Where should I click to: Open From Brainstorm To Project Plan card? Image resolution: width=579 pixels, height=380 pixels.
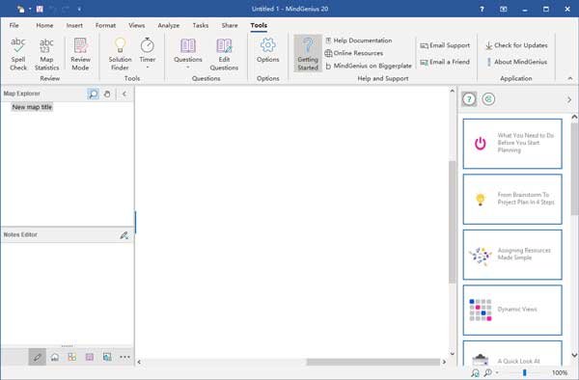[x=512, y=200]
